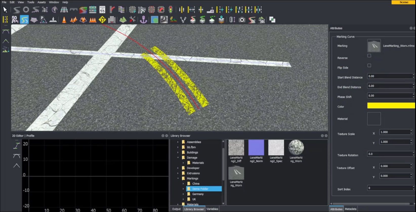Click the pedestrian crosswalk tool icon
Image resolution: width=416 pixels, height=212 pixels.
[53, 20]
